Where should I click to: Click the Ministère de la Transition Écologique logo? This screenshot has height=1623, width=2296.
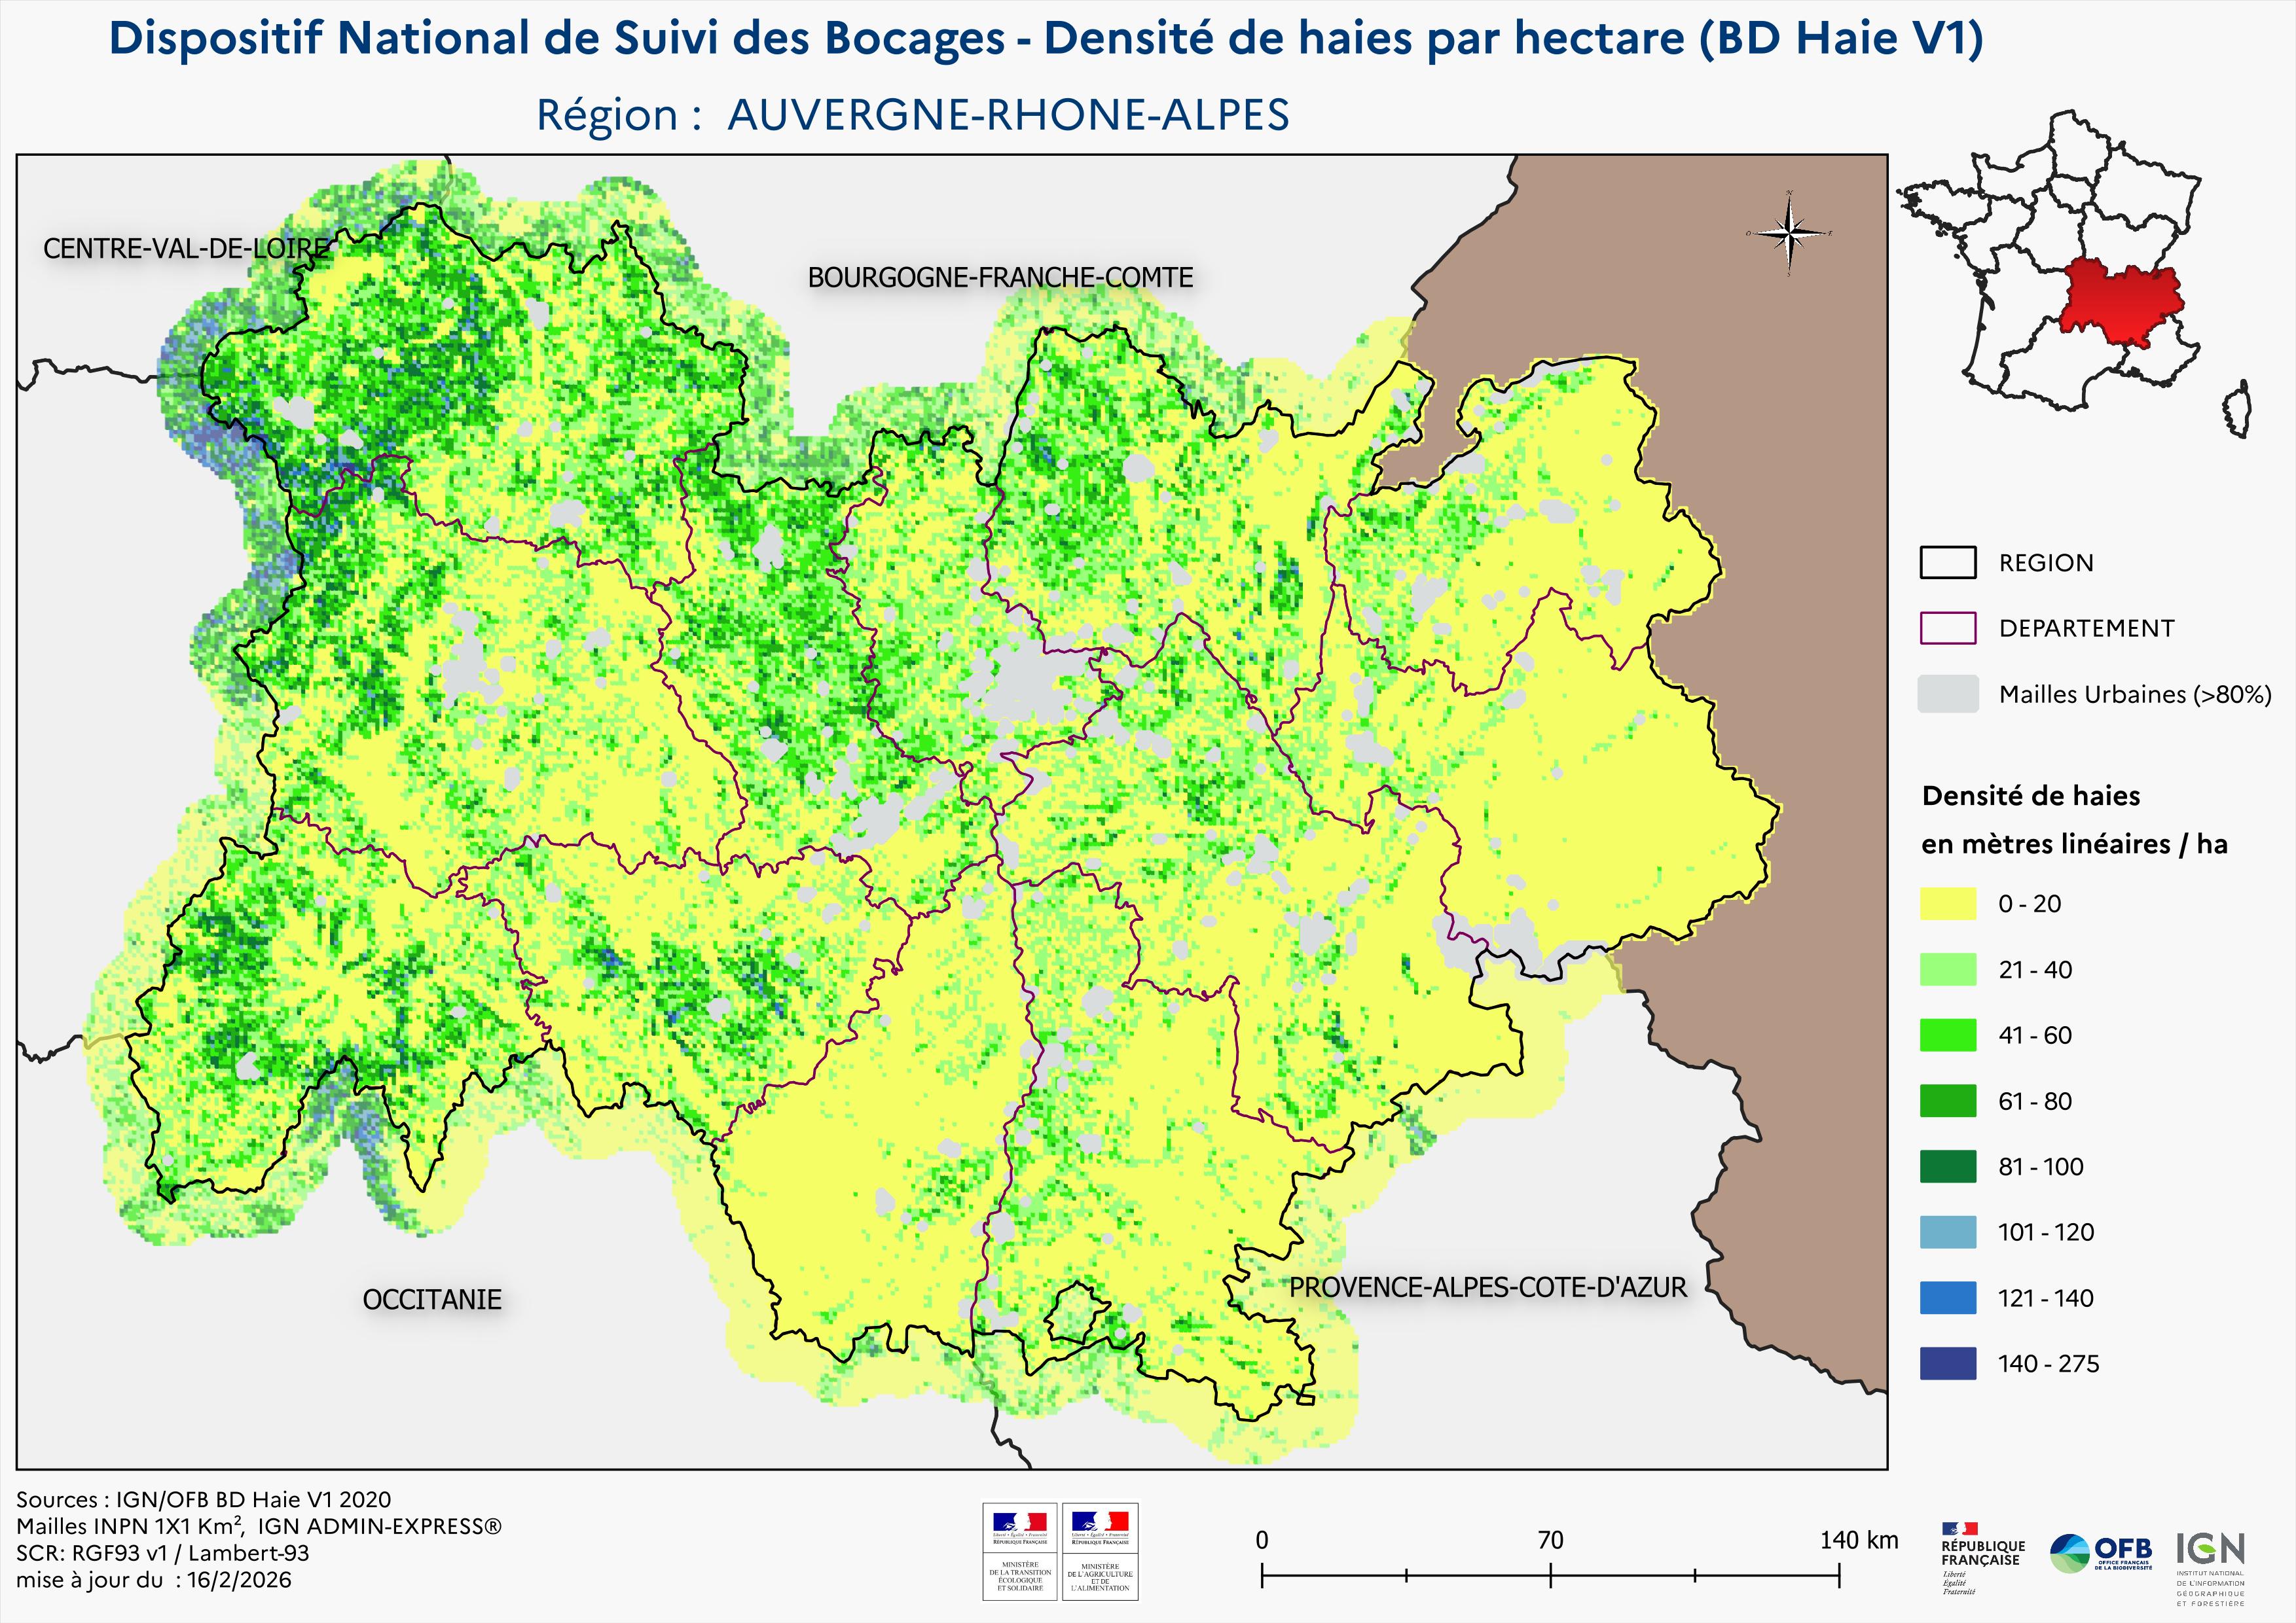pos(1019,1551)
